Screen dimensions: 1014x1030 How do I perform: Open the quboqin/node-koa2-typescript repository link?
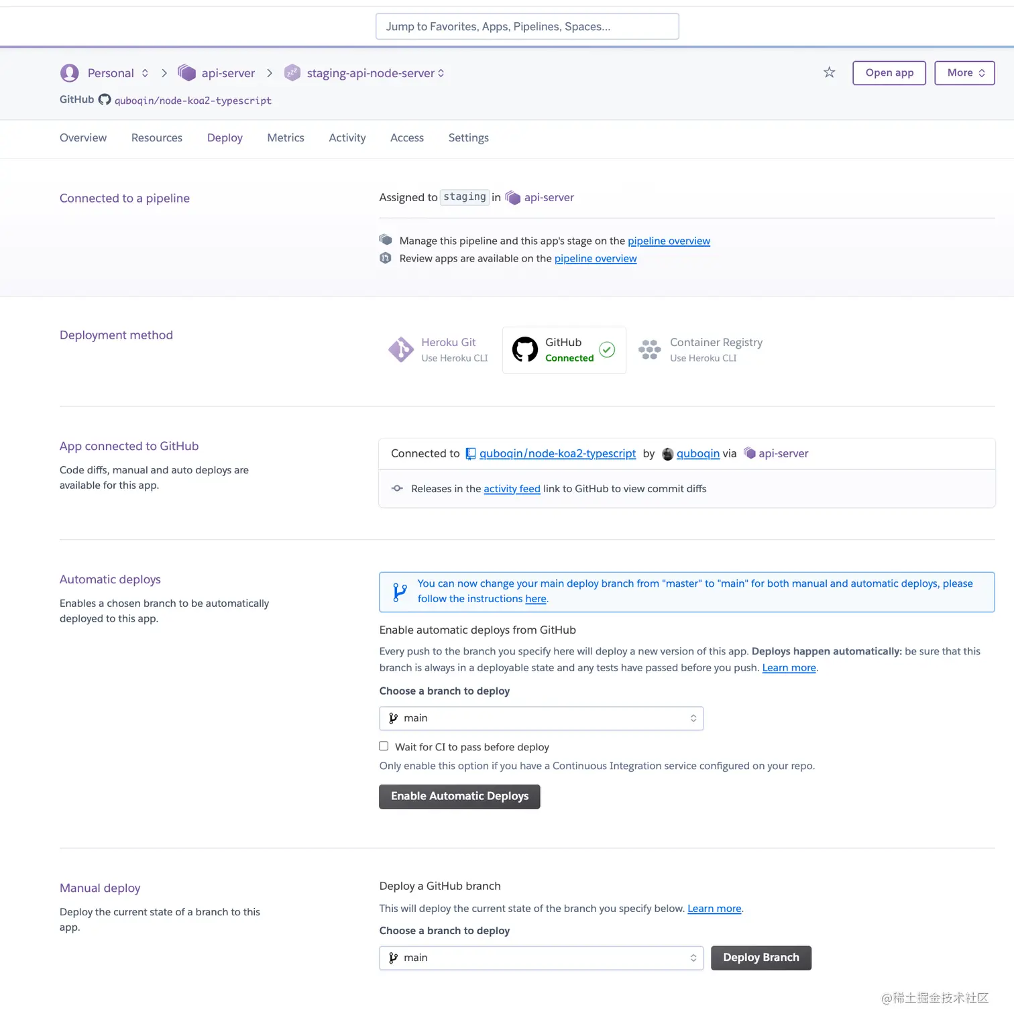pos(557,453)
